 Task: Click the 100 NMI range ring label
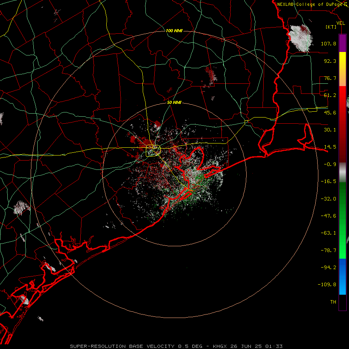(174, 31)
